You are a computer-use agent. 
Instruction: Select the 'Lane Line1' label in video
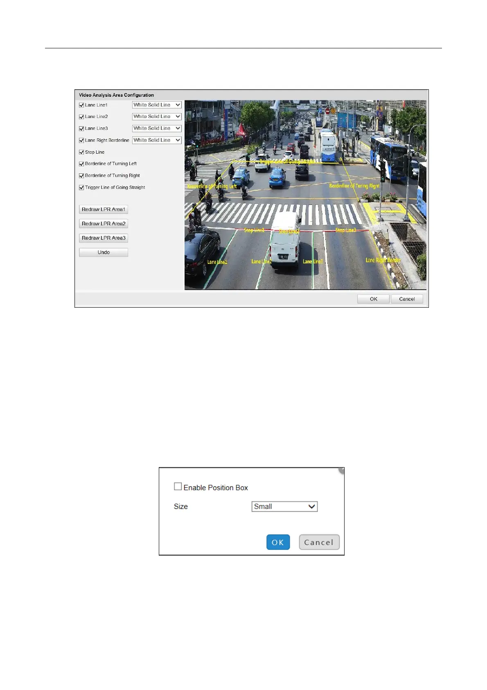point(217,262)
